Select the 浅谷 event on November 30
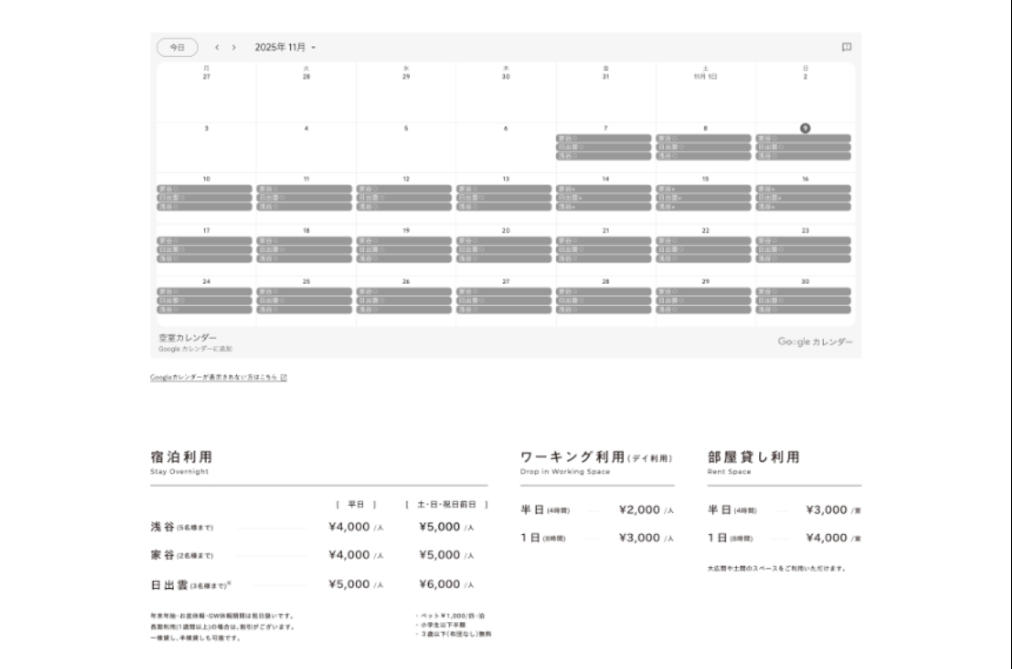The image size is (1012, 669). (x=804, y=310)
